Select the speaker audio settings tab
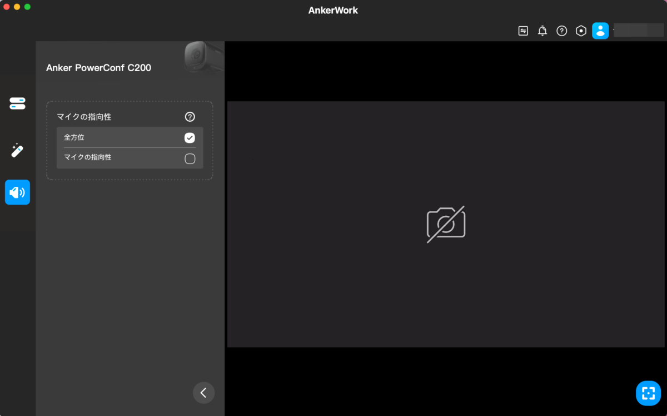Screen dimensions: 667x416 17,192
